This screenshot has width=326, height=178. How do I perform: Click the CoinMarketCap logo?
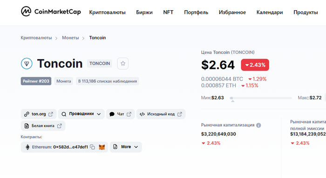click(51, 12)
